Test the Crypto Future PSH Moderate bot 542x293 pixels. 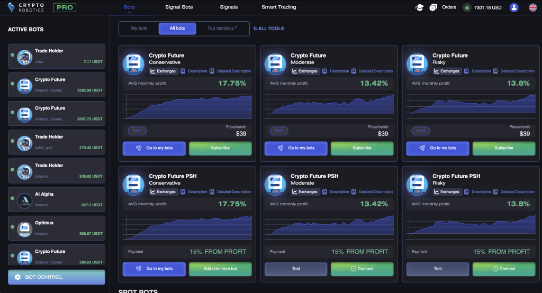(296, 269)
